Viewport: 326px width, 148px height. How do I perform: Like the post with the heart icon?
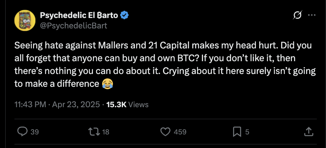[x=165, y=132]
